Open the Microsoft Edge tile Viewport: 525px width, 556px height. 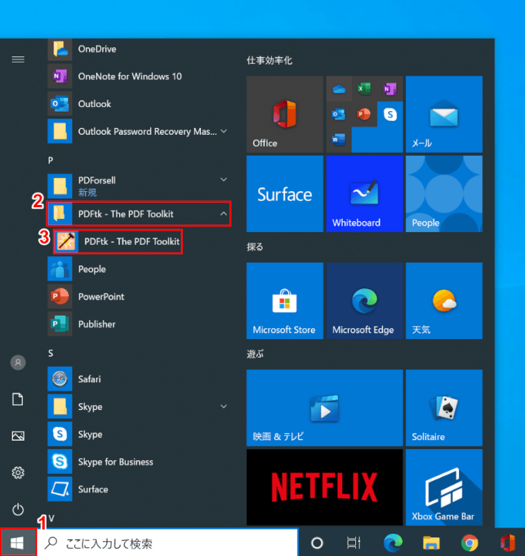(364, 301)
